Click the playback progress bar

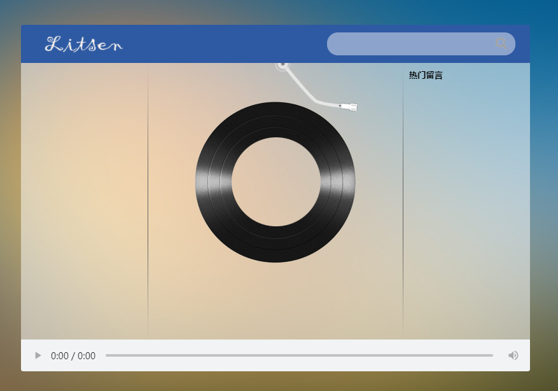pos(299,355)
